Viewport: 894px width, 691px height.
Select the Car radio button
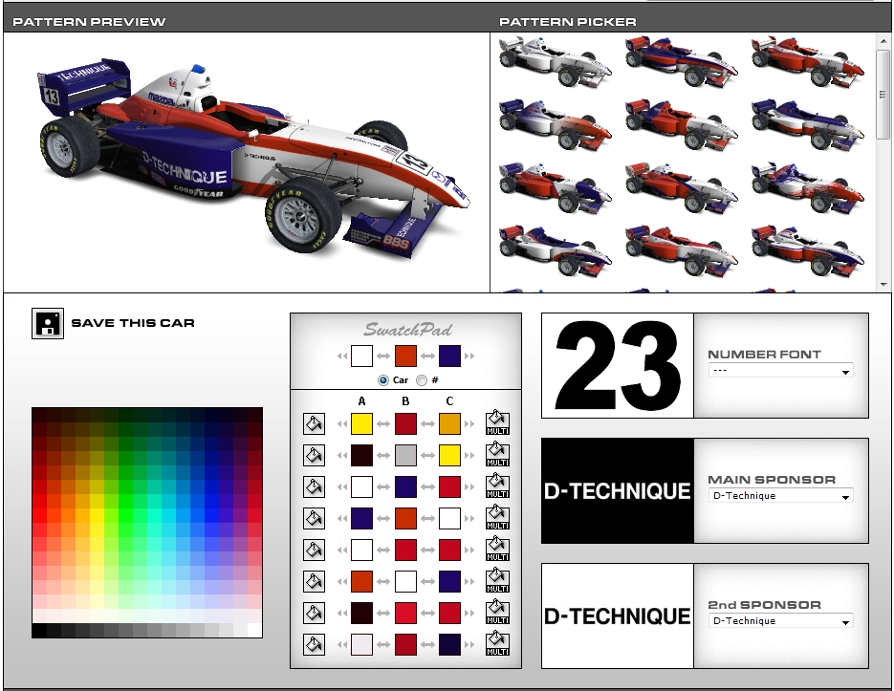pos(384,379)
